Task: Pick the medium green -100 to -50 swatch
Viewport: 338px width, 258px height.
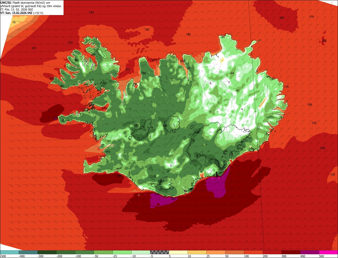Action: click(84, 252)
